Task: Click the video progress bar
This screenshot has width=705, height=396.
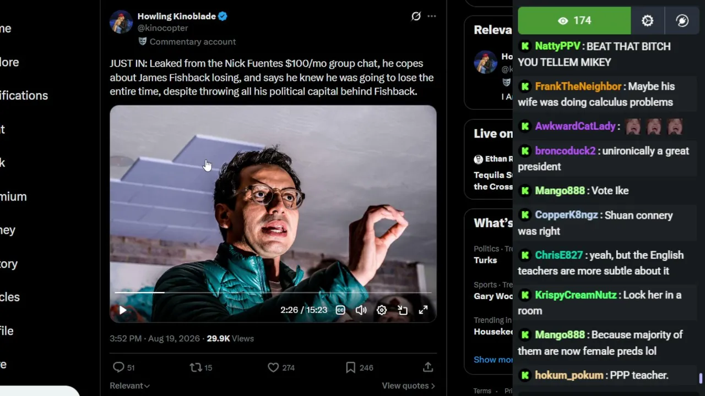Action: (273, 293)
